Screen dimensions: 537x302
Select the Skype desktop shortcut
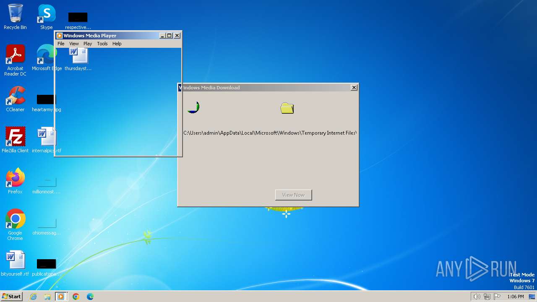point(46,17)
